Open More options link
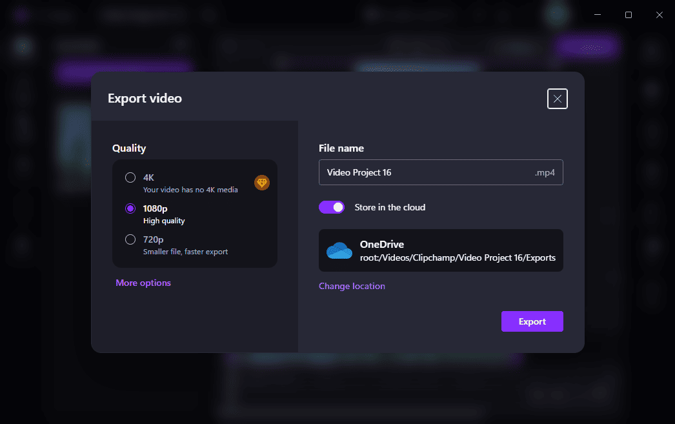The image size is (675, 424). pyautogui.click(x=143, y=283)
